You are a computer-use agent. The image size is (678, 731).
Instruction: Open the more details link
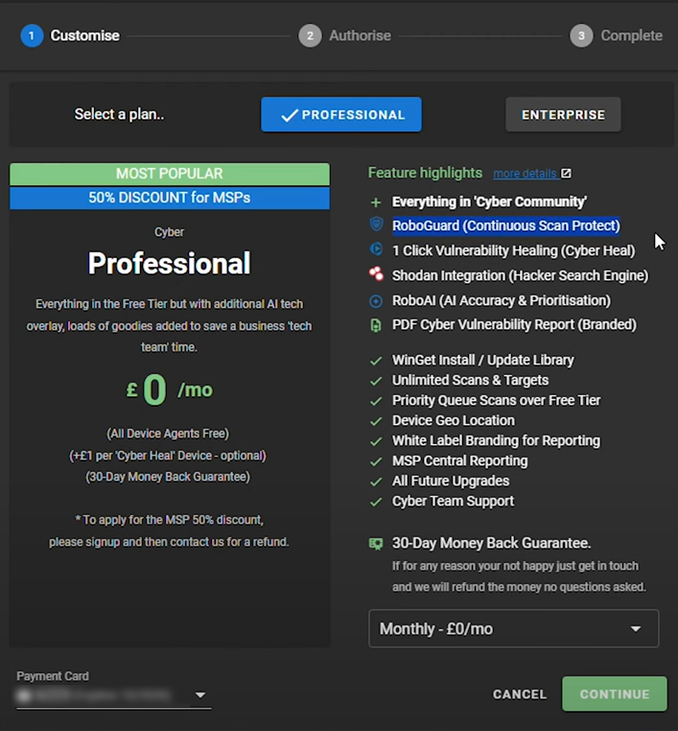(525, 174)
